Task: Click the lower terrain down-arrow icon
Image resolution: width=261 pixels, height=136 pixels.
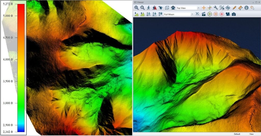Action: pyautogui.click(x=136, y=14)
